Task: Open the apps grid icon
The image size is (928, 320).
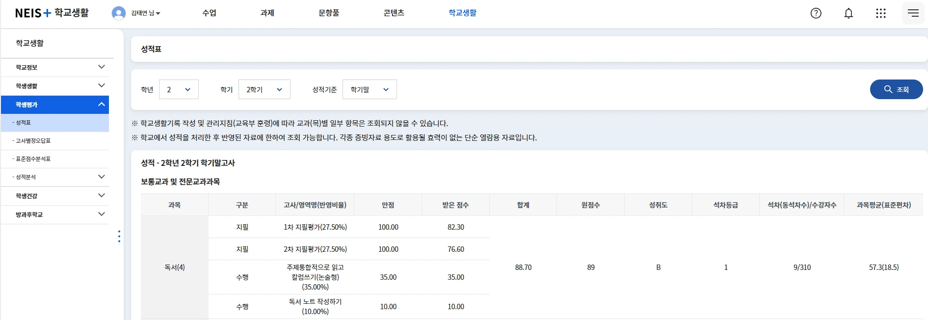Action: 881,13
